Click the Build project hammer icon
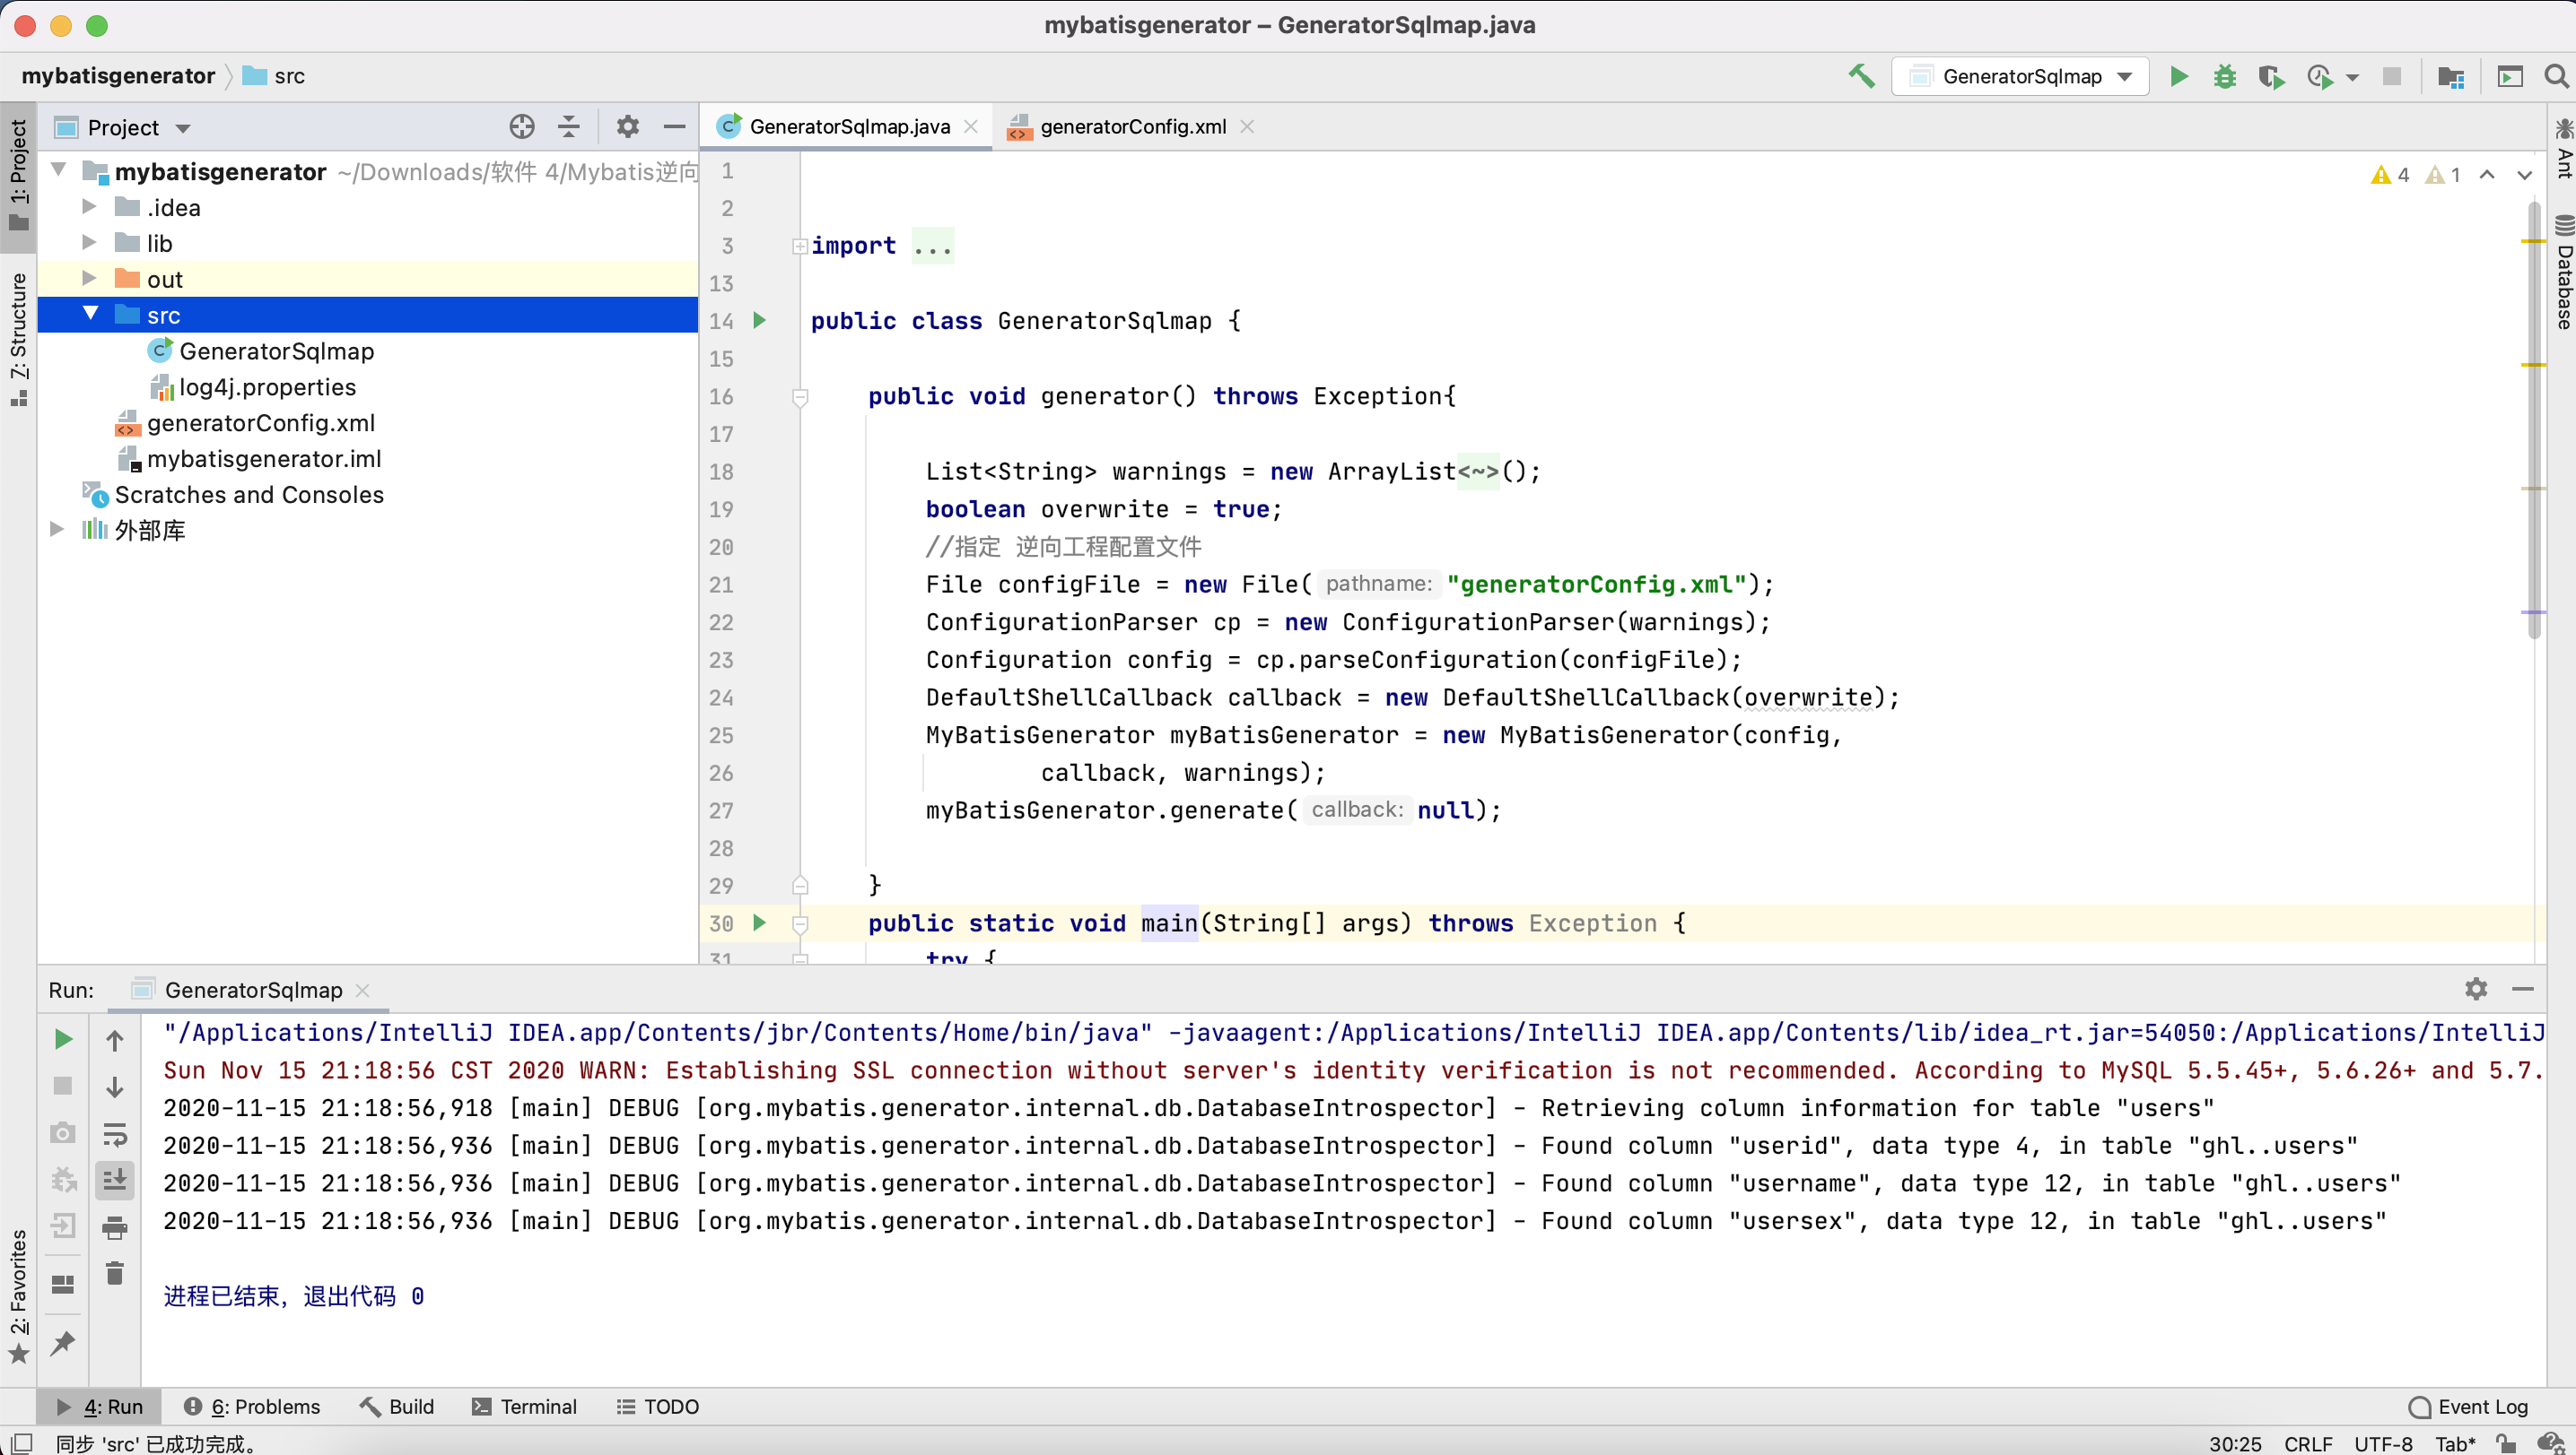2576x1455 pixels. pos(1860,76)
